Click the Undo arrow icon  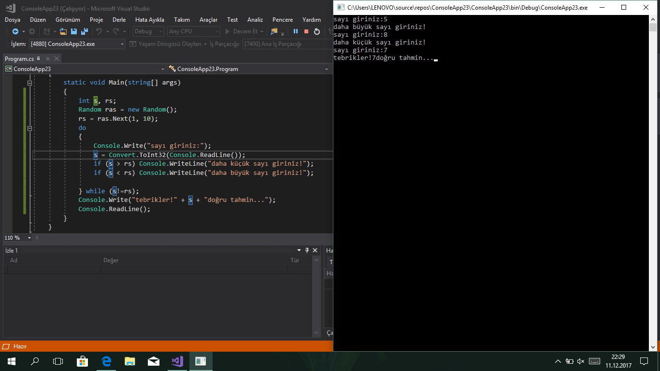pos(99,31)
